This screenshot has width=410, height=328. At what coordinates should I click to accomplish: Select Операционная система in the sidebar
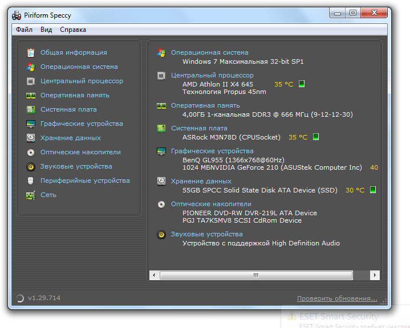point(79,67)
